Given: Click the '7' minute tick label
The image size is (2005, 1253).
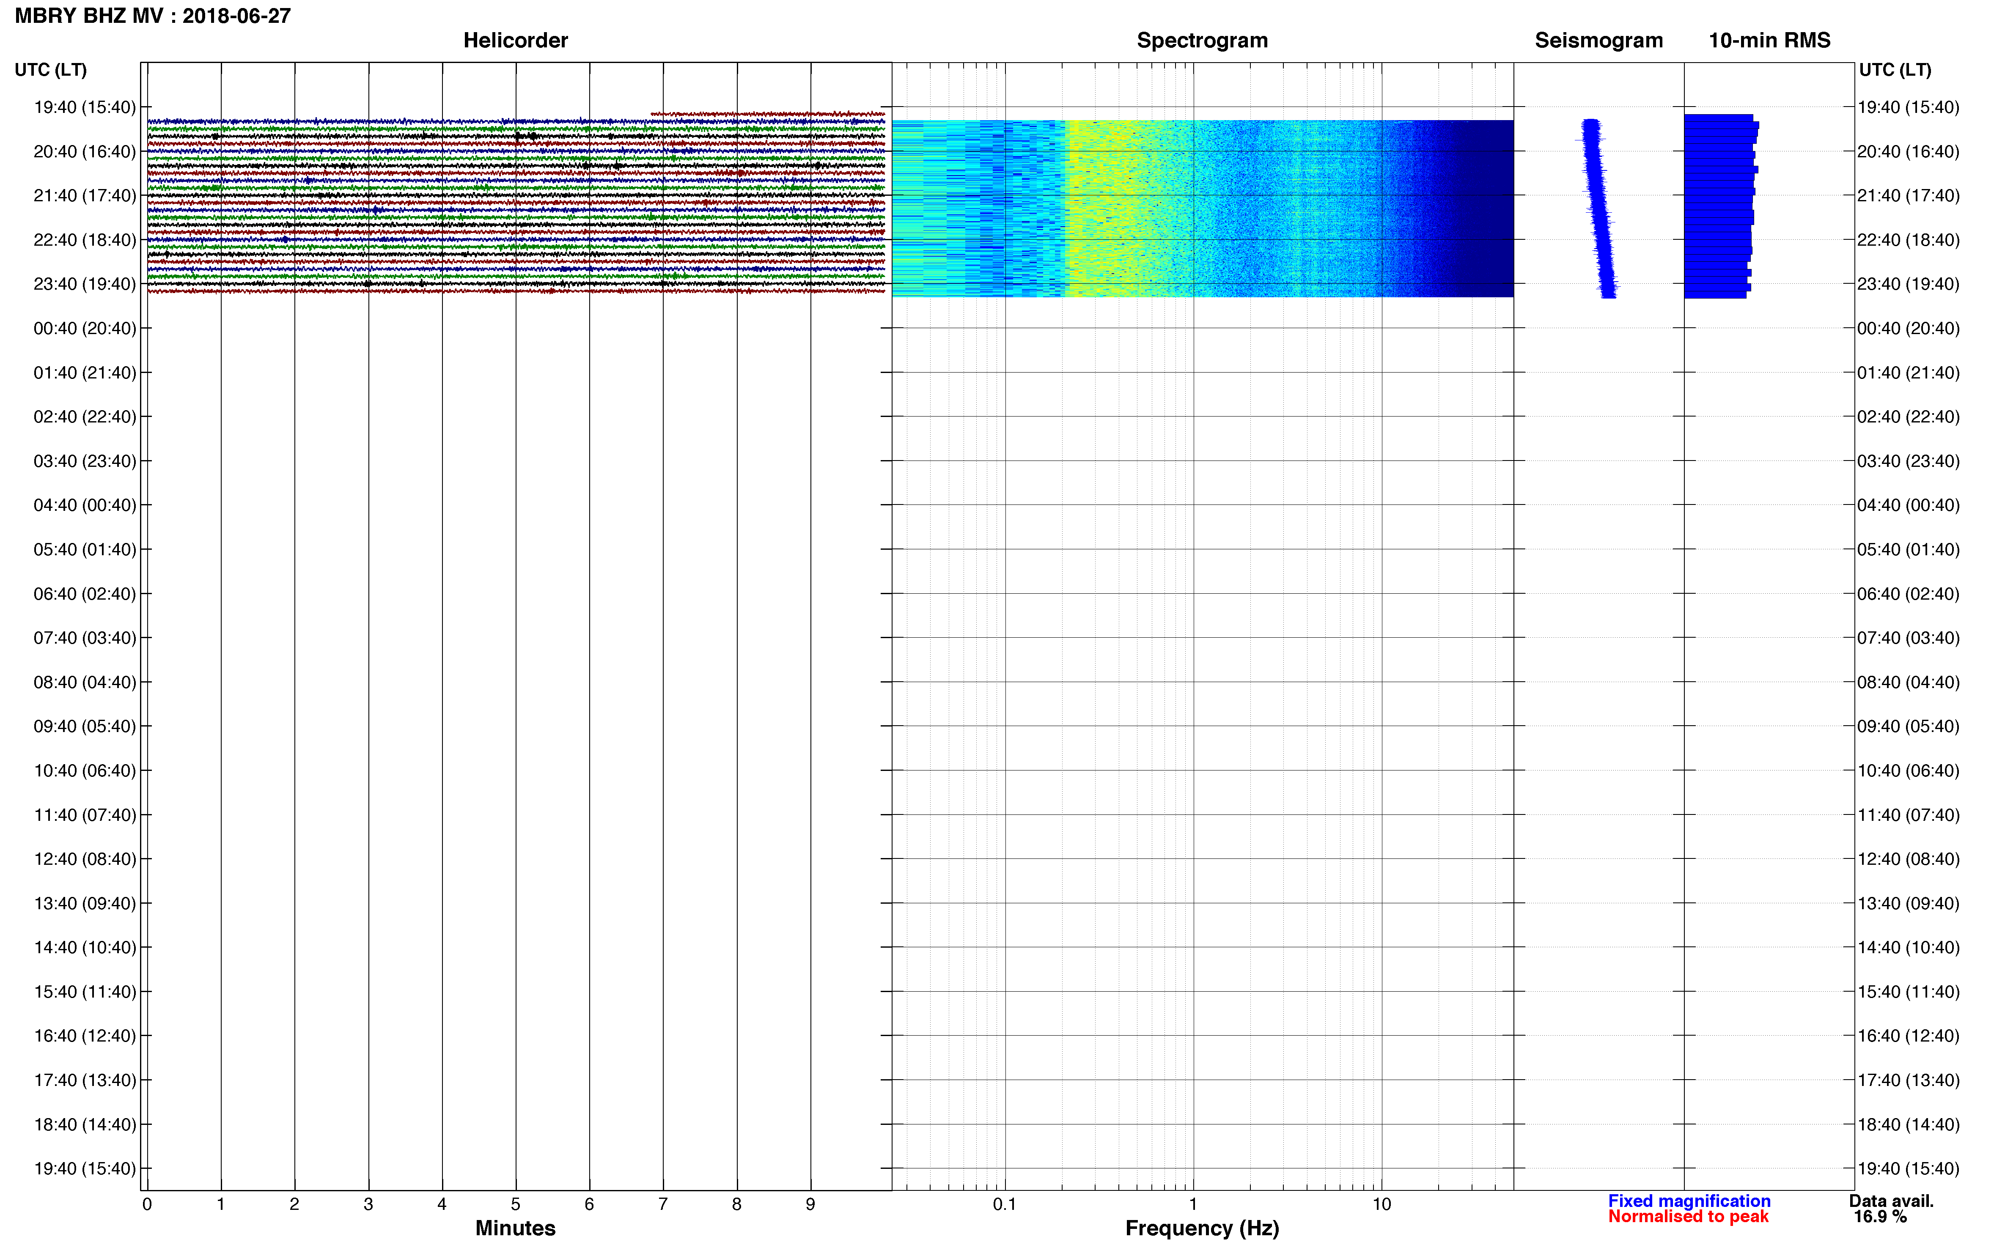Looking at the screenshot, I should tap(663, 1204).
